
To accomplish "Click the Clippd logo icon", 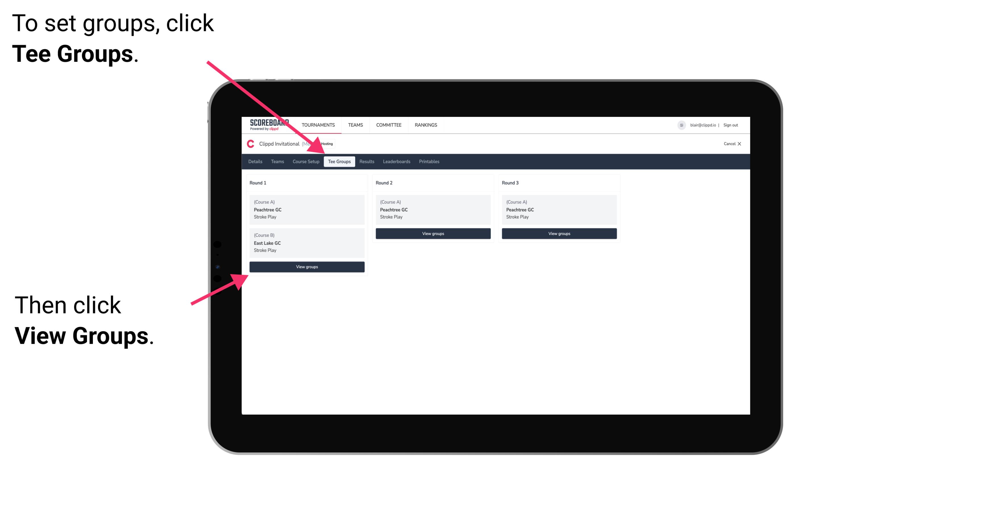I will [249, 144].
